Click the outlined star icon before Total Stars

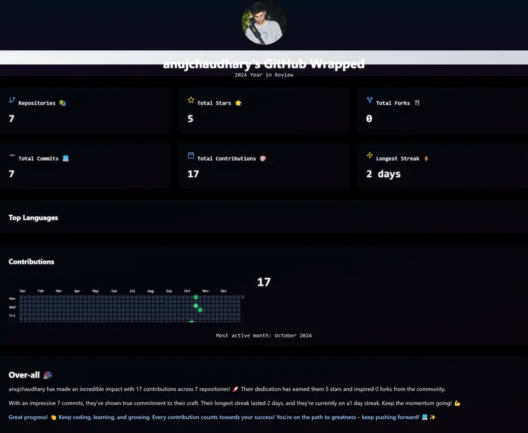[191, 99]
